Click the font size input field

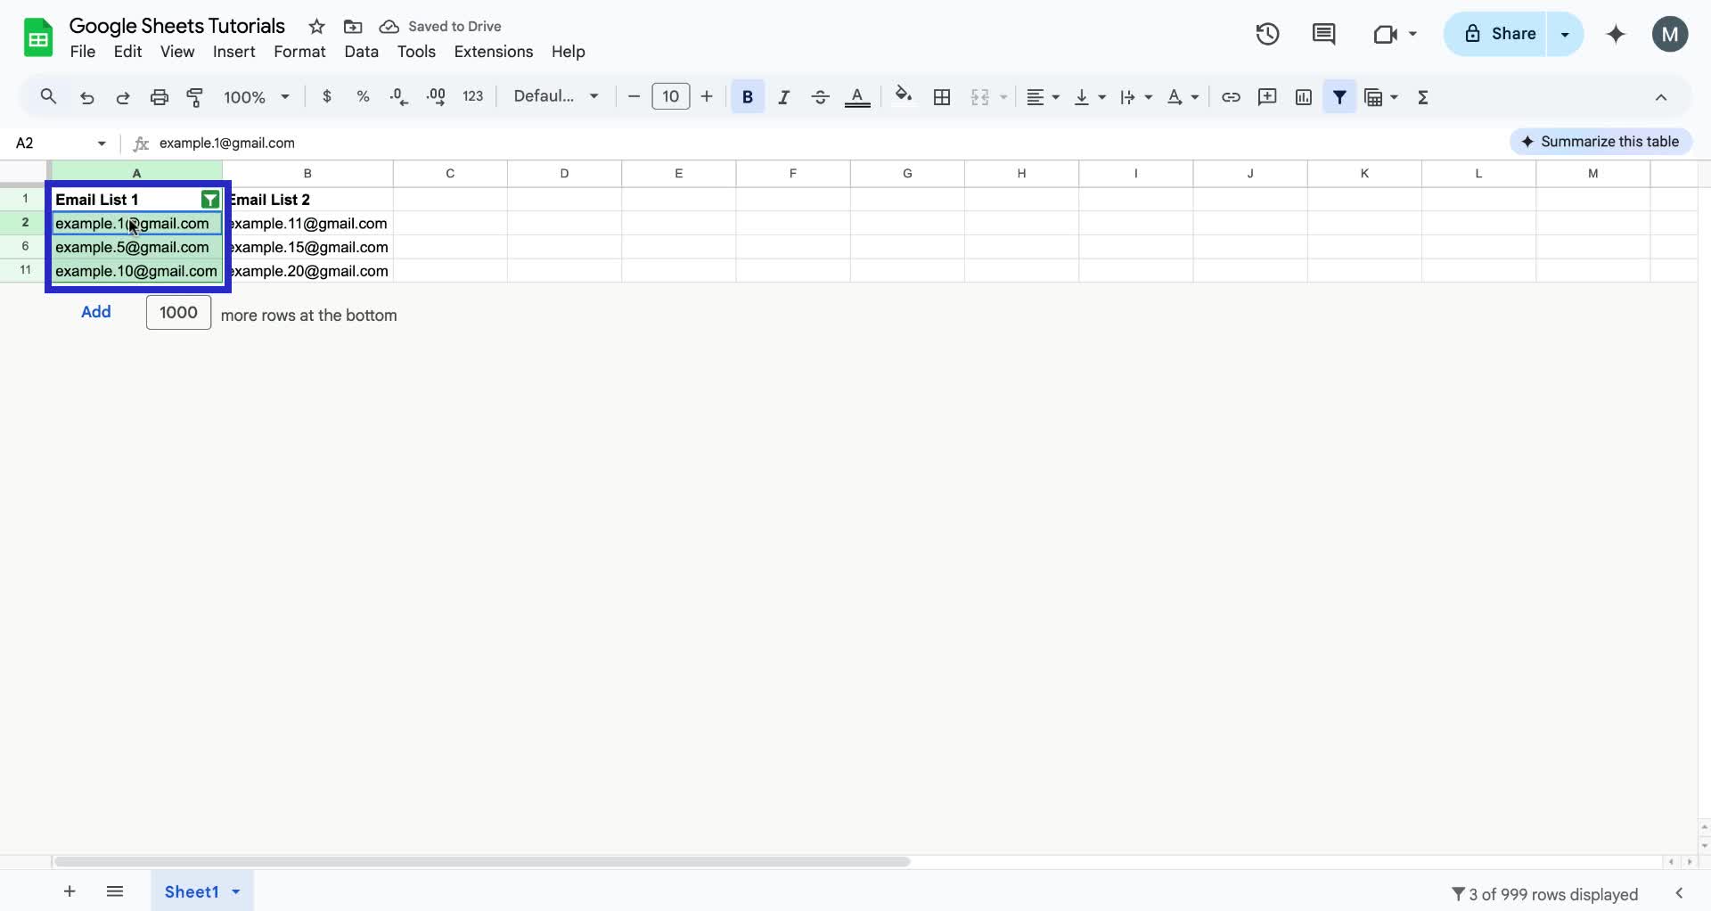pos(670,96)
